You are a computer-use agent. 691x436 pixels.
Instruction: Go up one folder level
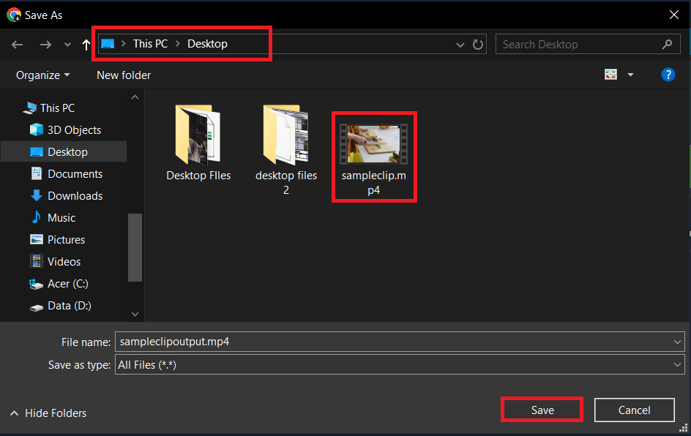[x=86, y=44]
